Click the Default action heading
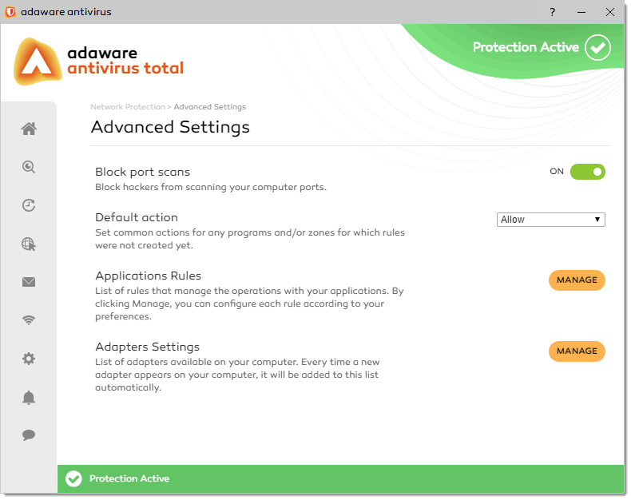Screen dimensions: 631x500 [x=137, y=217]
